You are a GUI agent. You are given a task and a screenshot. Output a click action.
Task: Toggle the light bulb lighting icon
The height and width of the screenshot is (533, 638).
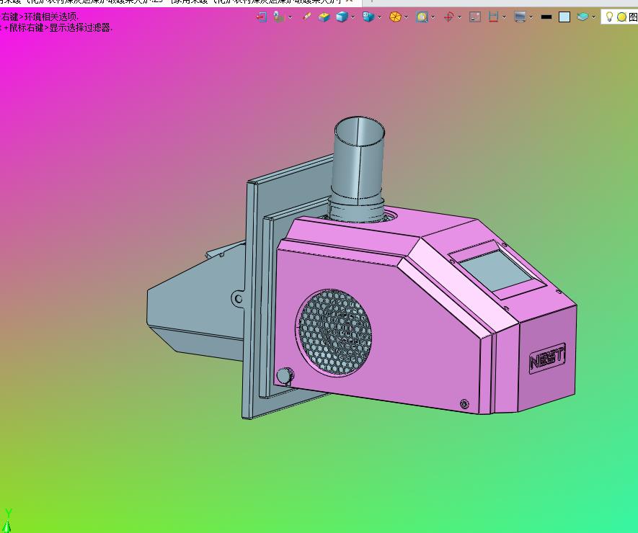coord(609,17)
